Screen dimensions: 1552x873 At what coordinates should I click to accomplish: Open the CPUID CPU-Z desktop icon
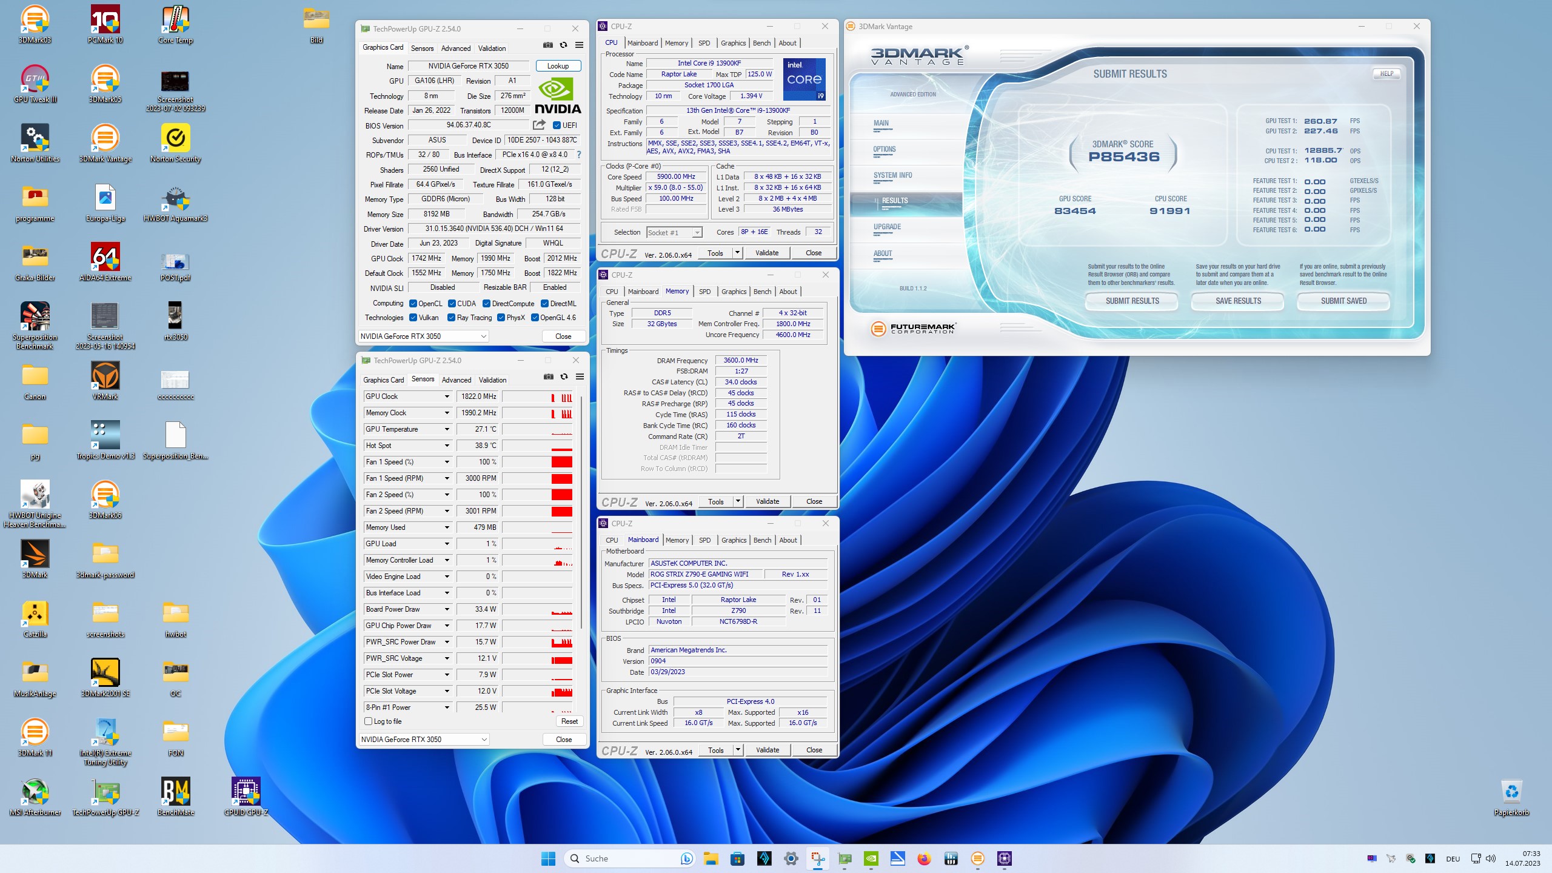[246, 797]
